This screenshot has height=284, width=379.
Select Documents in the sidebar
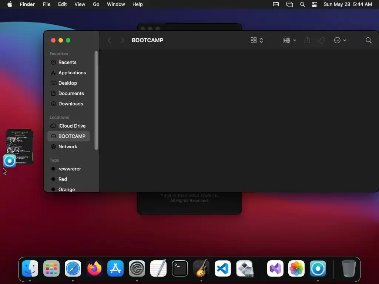tap(68, 94)
